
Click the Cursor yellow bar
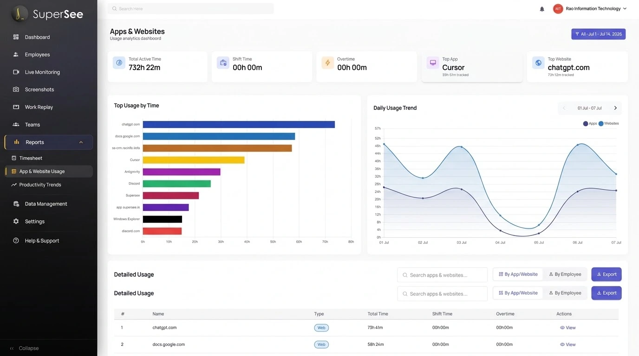click(194, 160)
